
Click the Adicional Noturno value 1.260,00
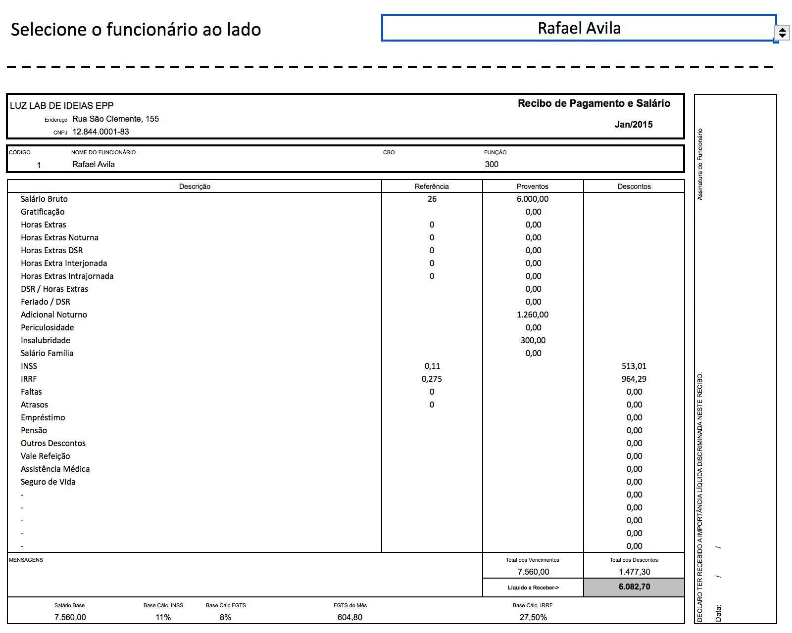click(533, 315)
